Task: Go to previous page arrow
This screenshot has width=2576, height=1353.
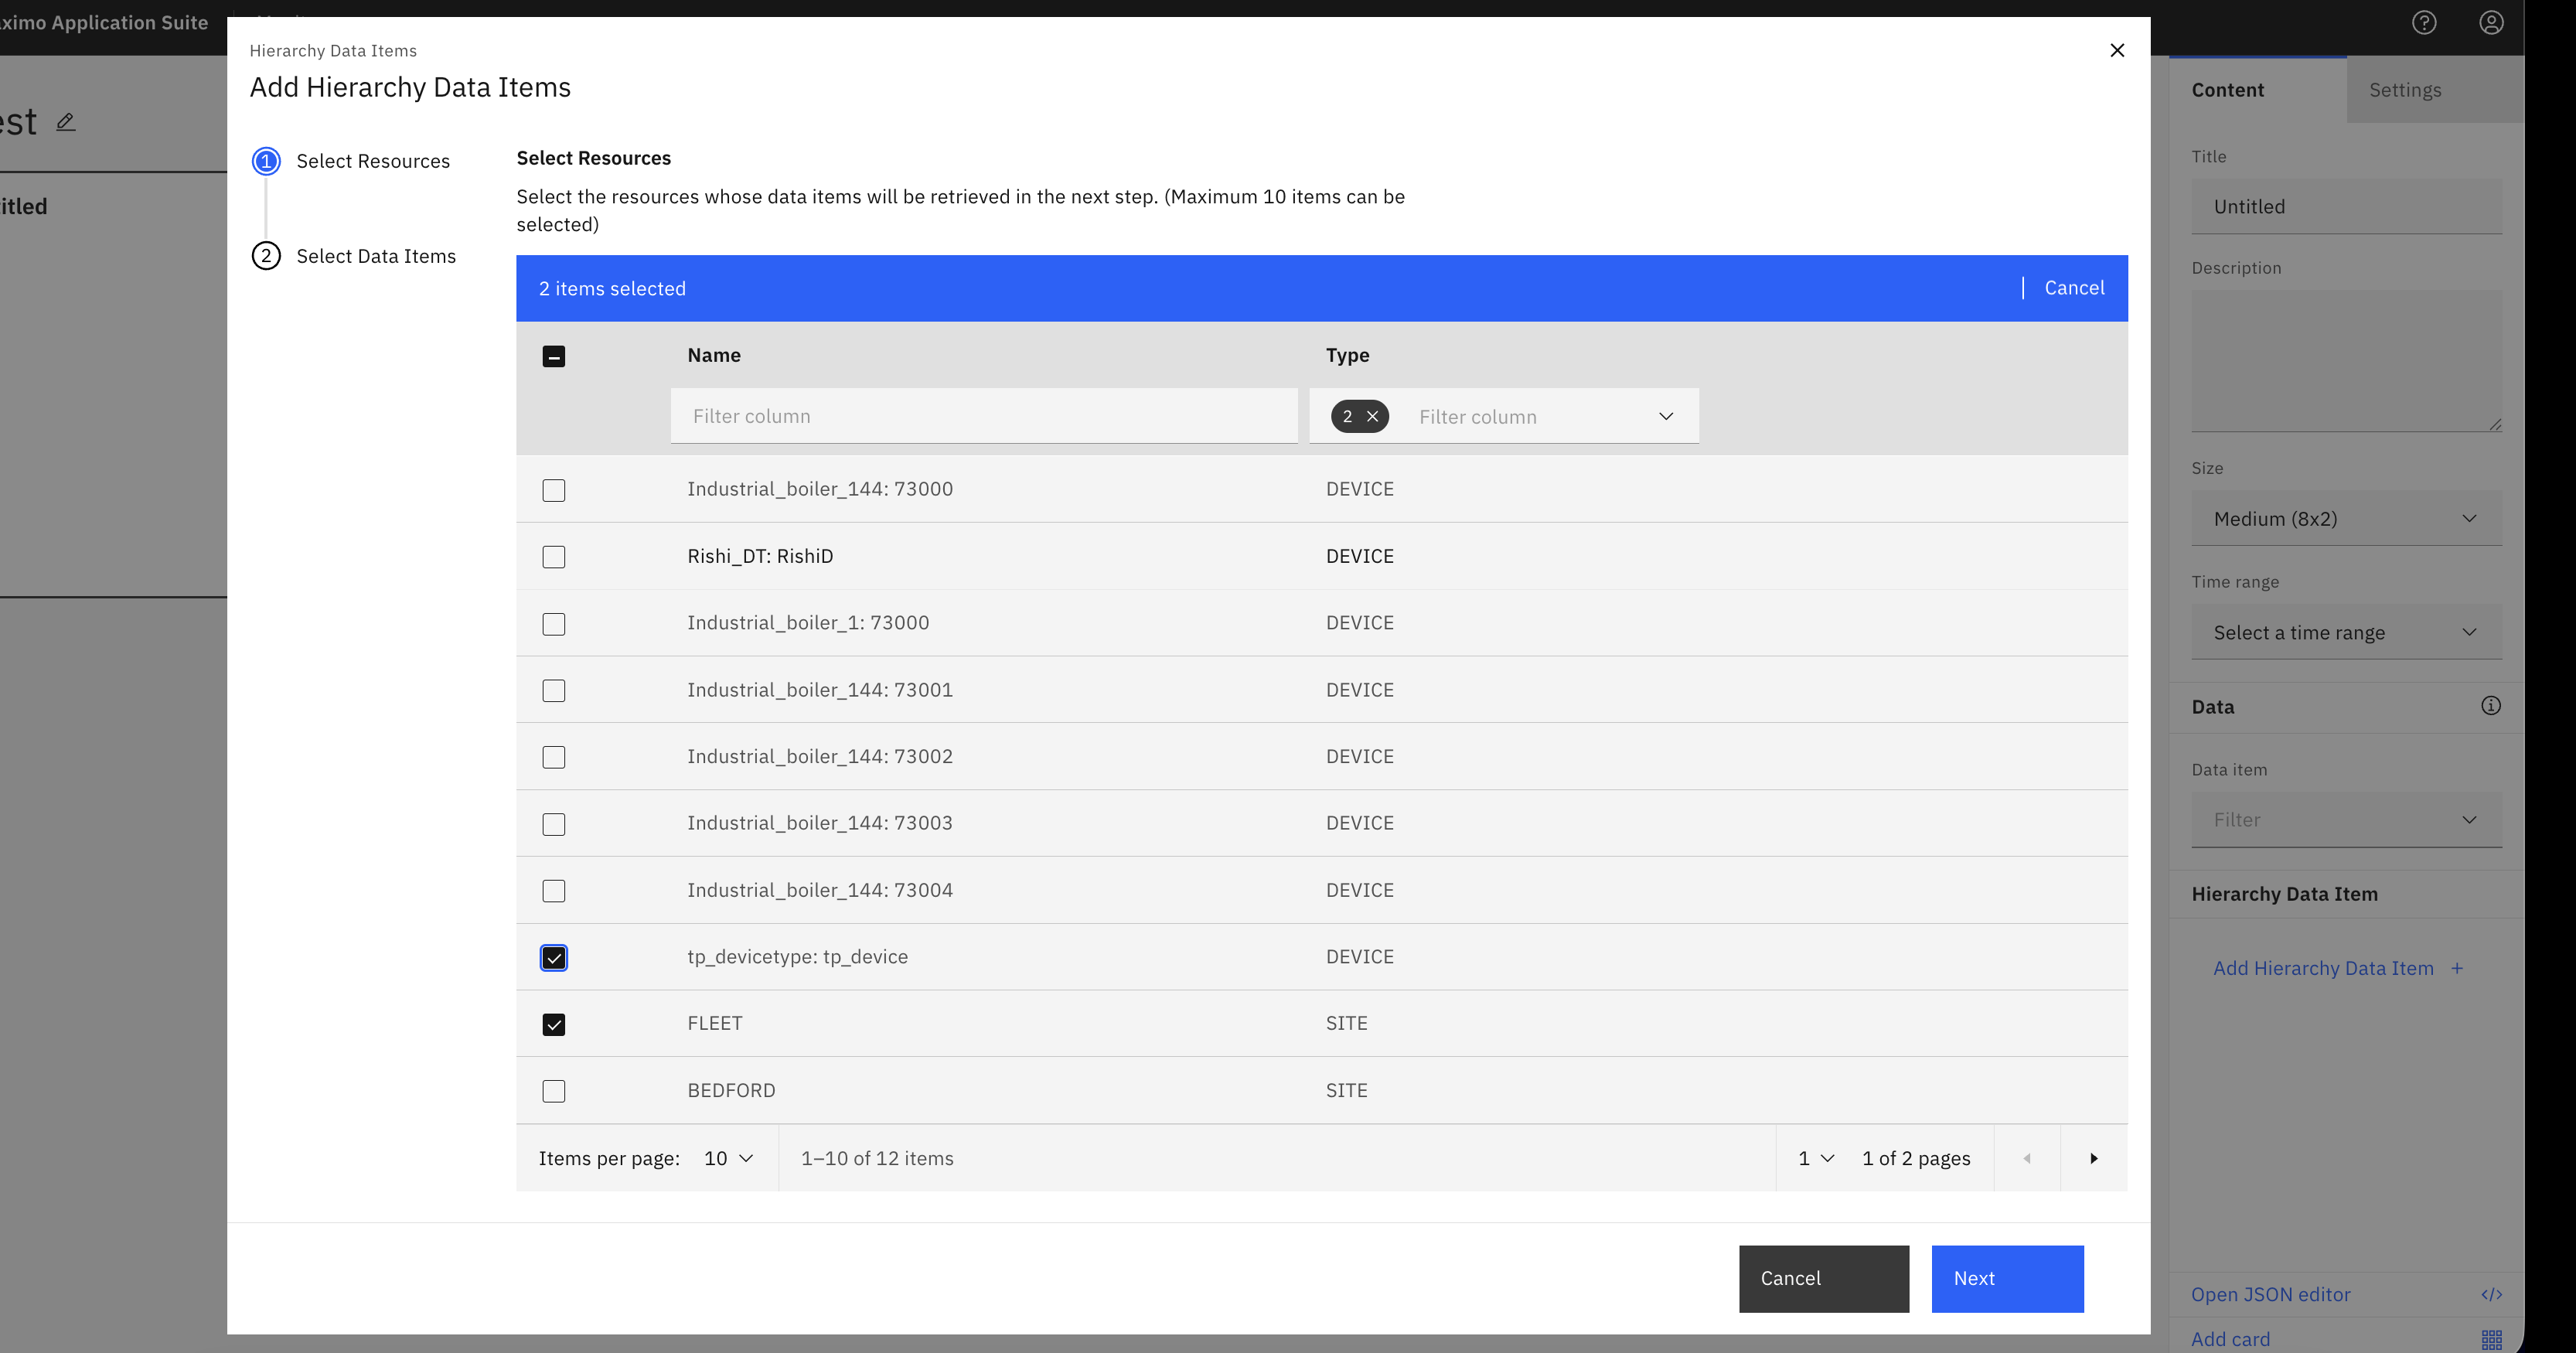Action: pyautogui.click(x=2027, y=1158)
